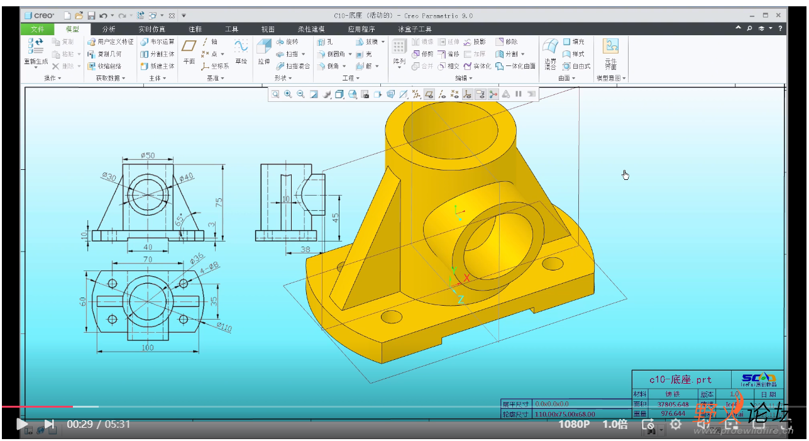This screenshot has height=441, width=809.
Task: Toggle datum axis display in graphics toolbar
Action: (x=442, y=94)
